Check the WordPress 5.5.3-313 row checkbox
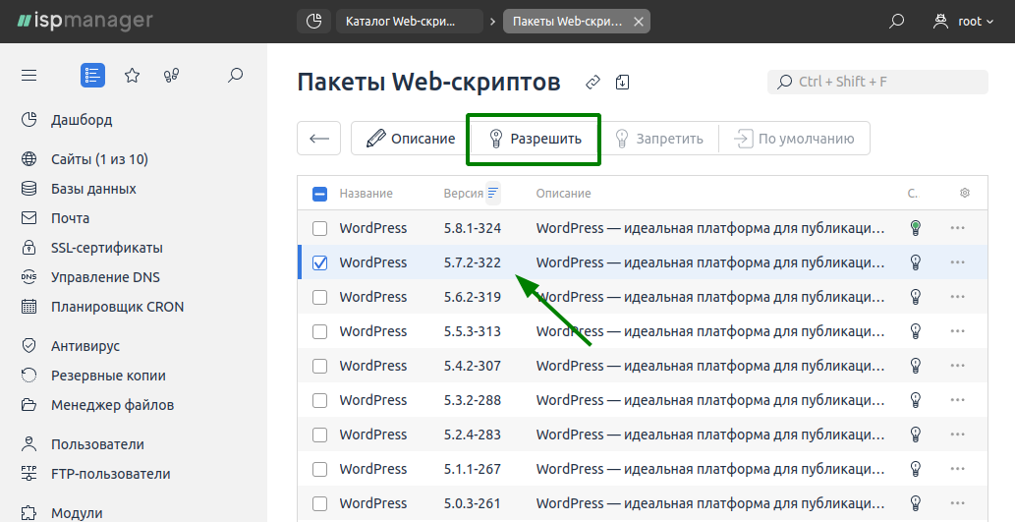 coord(319,331)
